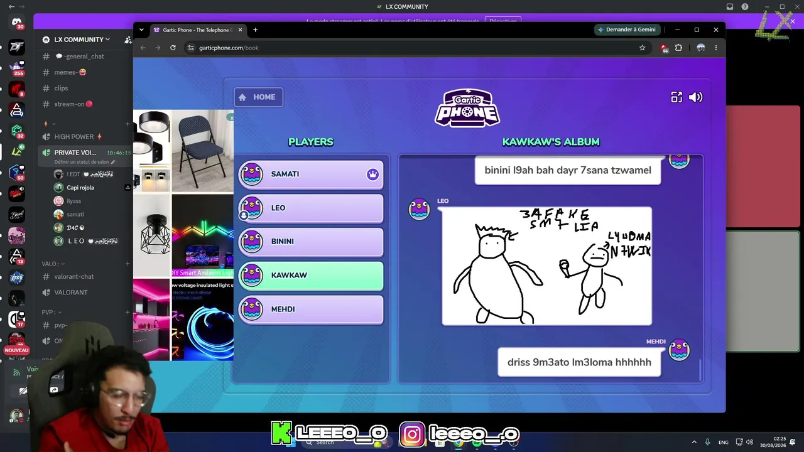Collapse the PVP category
The width and height of the screenshot is (804, 452).
pos(50,312)
